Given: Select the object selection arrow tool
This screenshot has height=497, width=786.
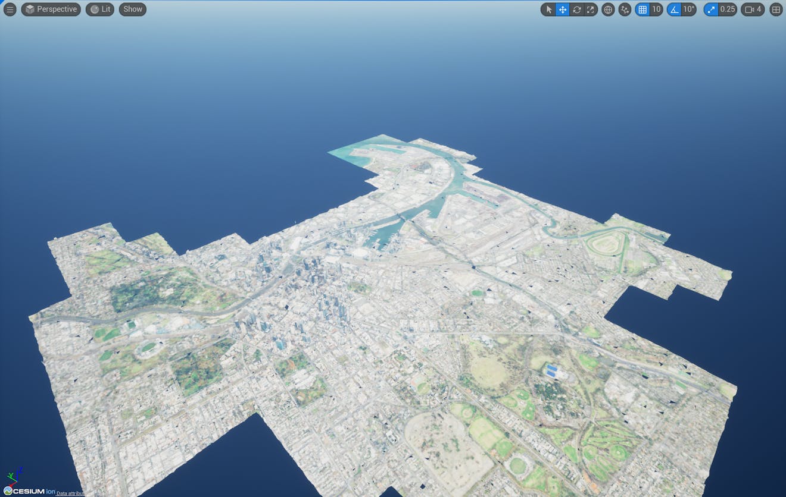Looking at the screenshot, I should (549, 9).
